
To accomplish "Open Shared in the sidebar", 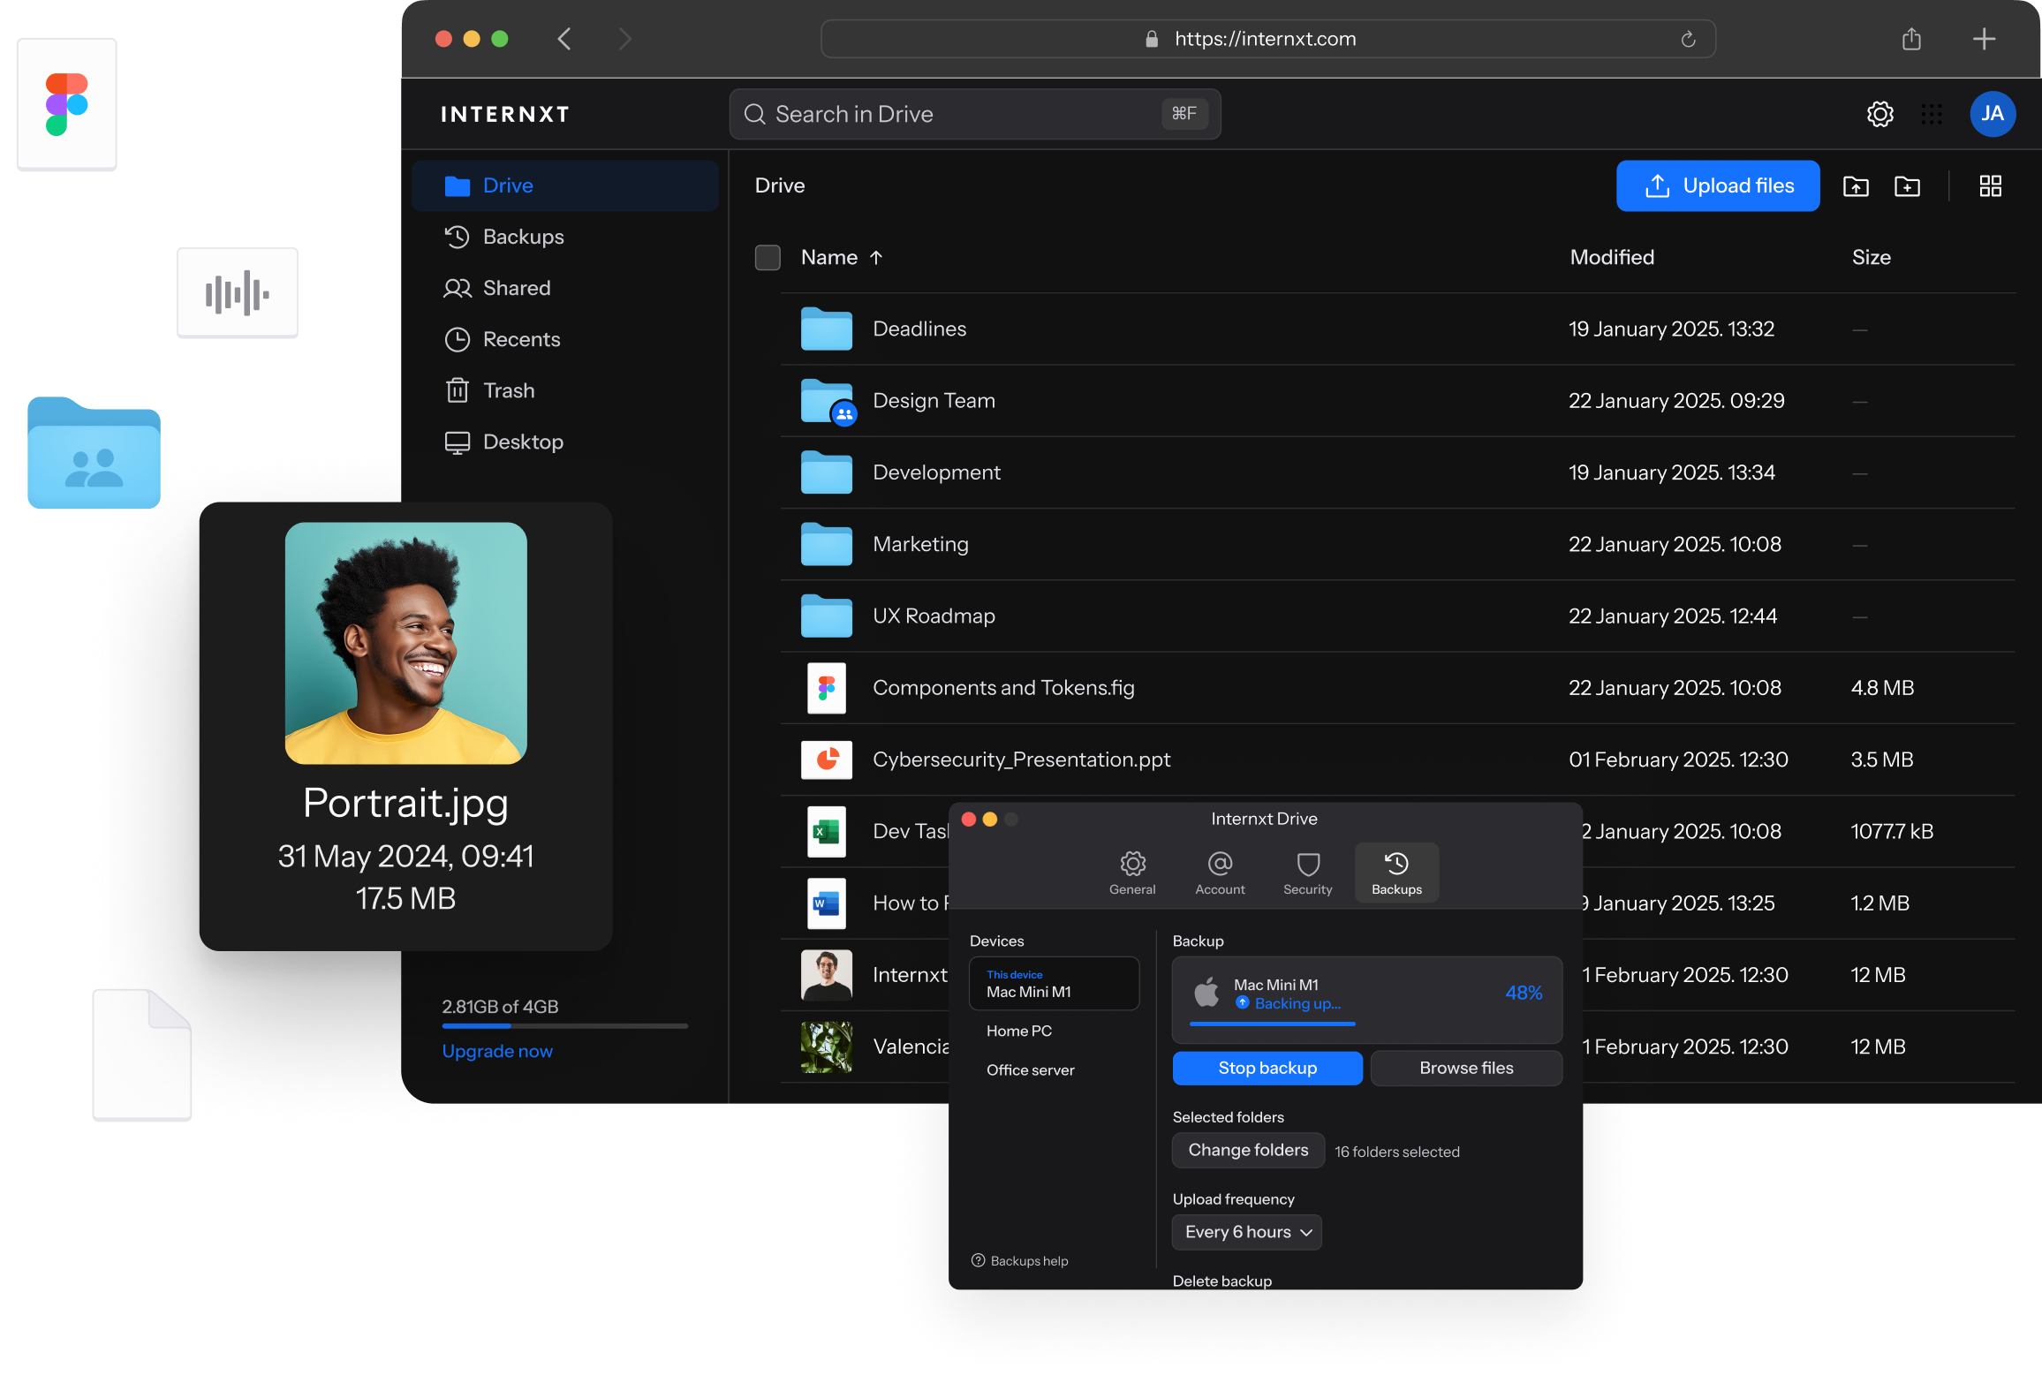I will click(x=564, y=288).
